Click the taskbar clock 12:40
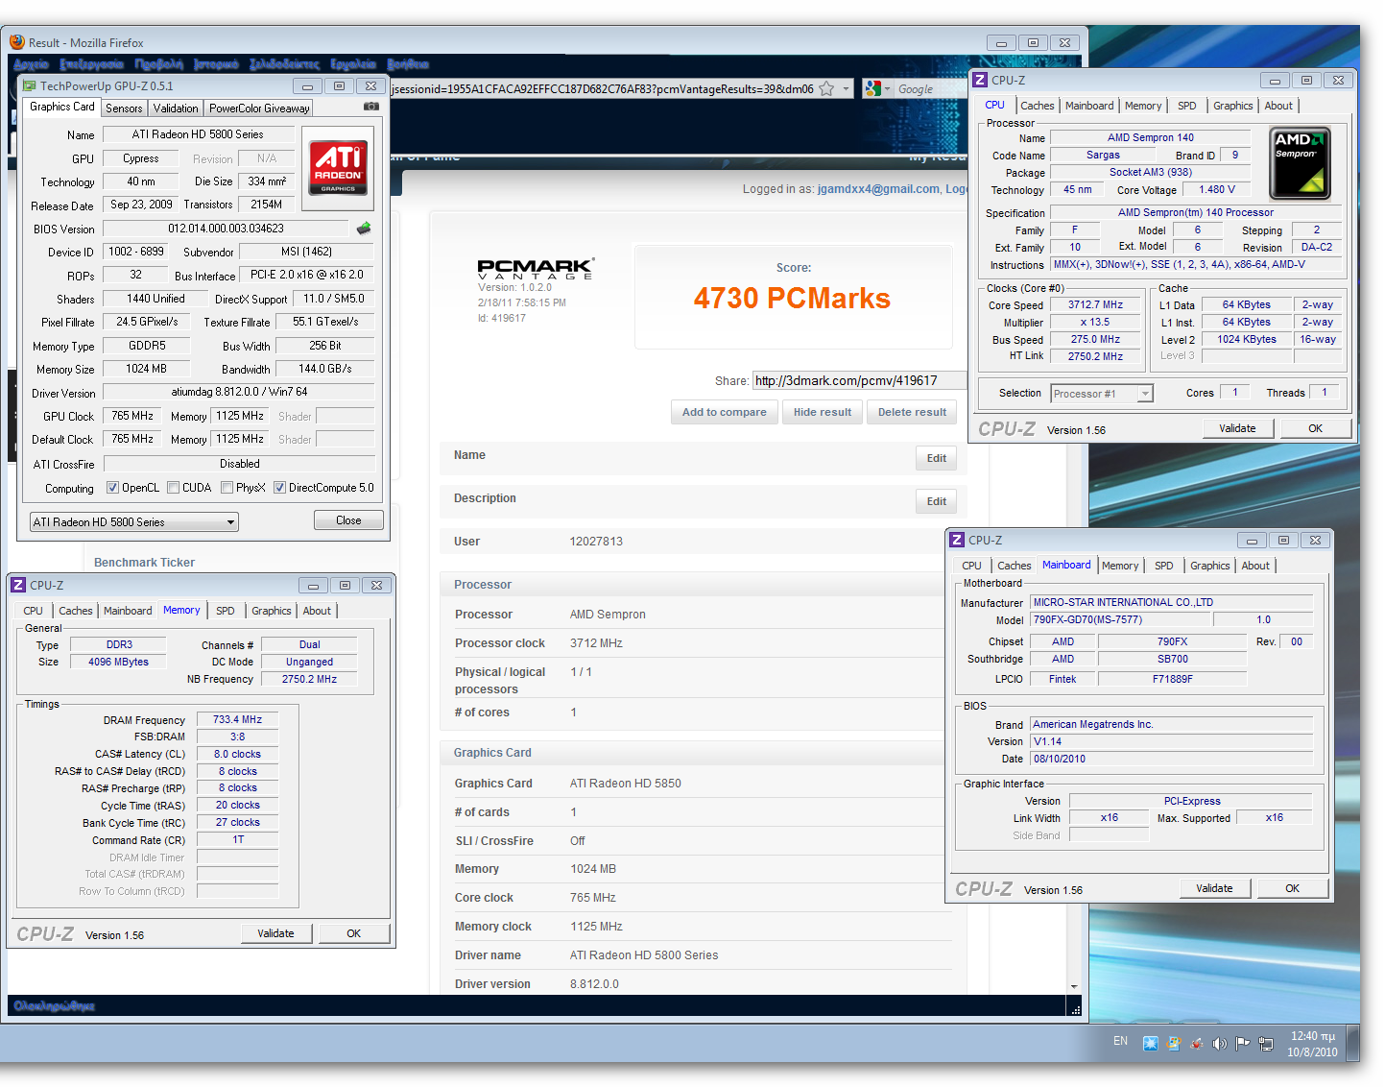This screenshot has height=1087, width=1385. 1312,1036
